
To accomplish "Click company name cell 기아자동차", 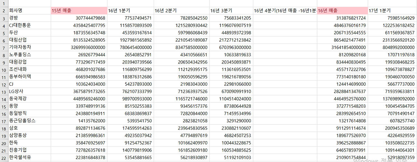I will [29, 47].
